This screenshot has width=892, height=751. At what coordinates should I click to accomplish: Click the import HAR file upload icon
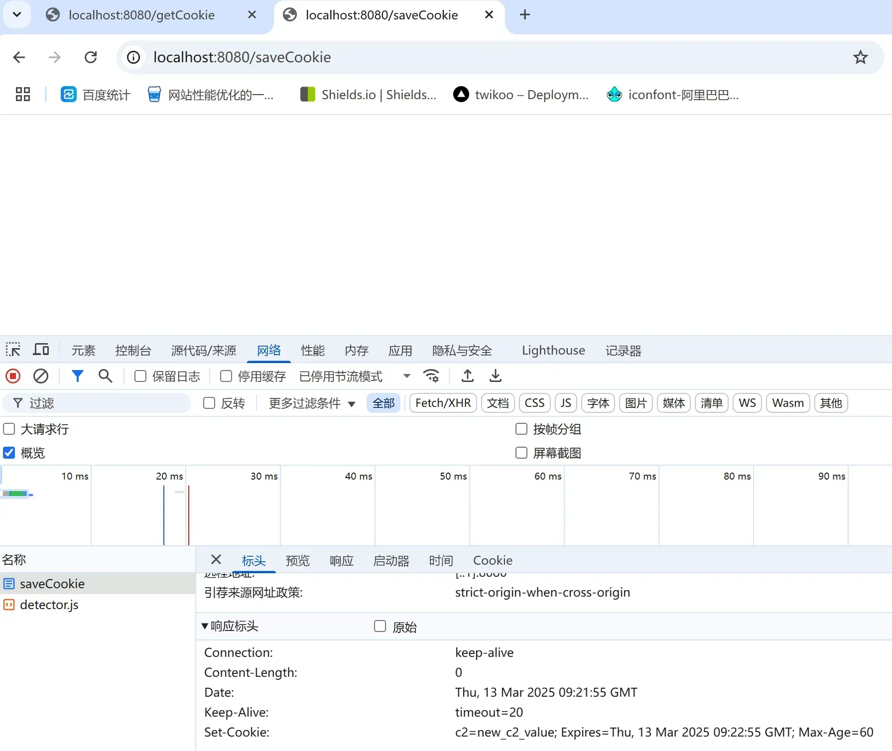pyautogui.click(x=467, y=376)
